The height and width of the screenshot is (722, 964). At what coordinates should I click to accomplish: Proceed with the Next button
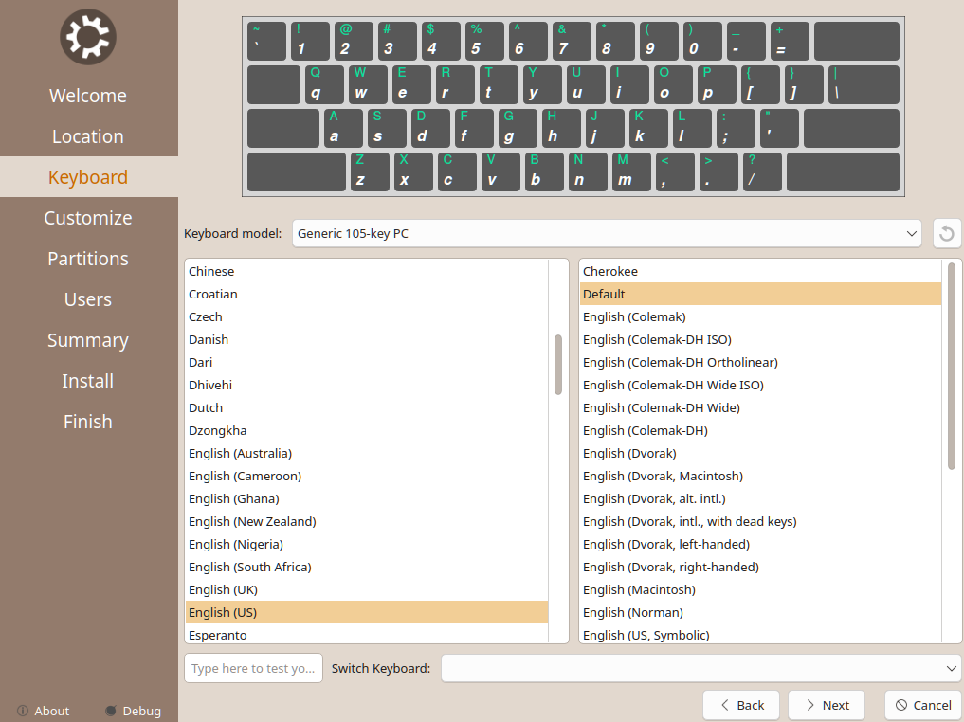826,705
